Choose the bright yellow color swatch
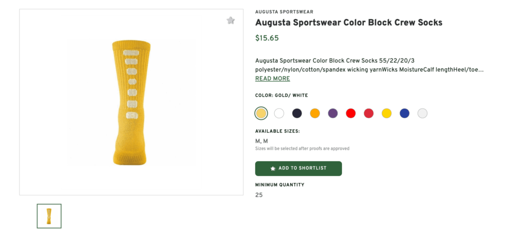The image size is (526, 233). [387, 113]
